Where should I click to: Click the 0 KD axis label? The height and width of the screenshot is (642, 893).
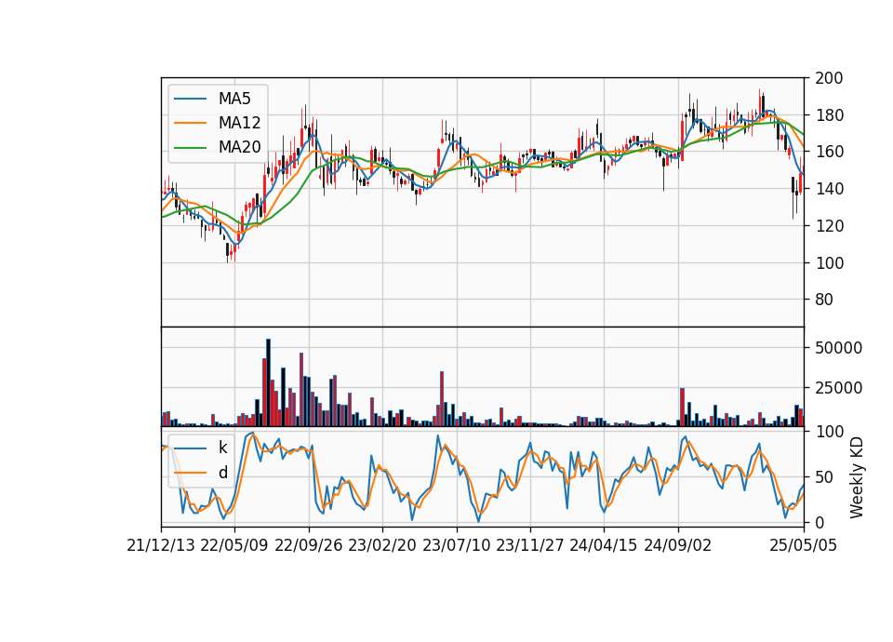tap(819, 522)
